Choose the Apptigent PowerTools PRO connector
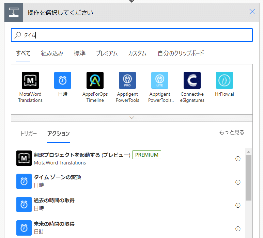The height and width of the screenshot is (238, 263). pyautogui.click(x=127, y=80)
